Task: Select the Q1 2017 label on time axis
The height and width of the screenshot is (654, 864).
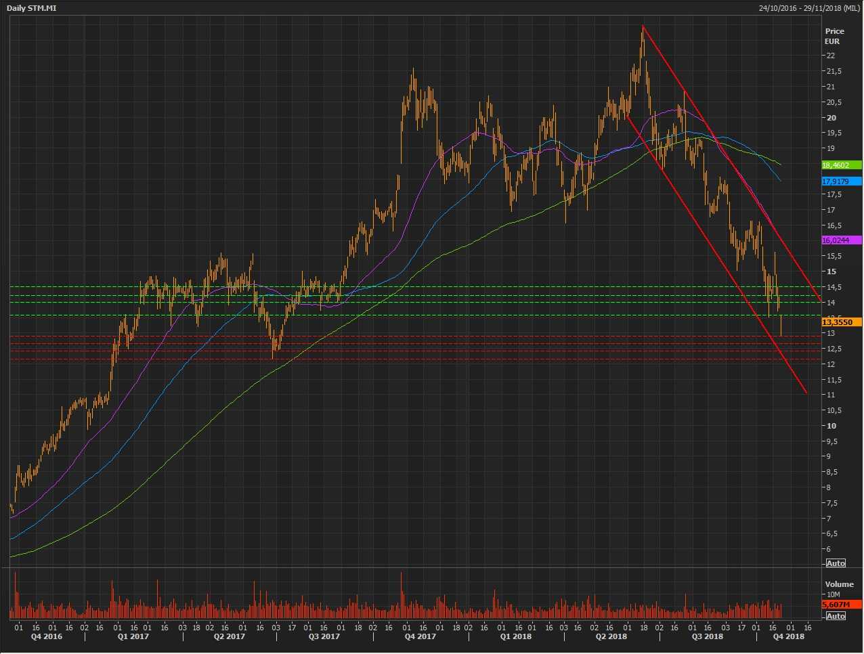Action: point(133,636)
